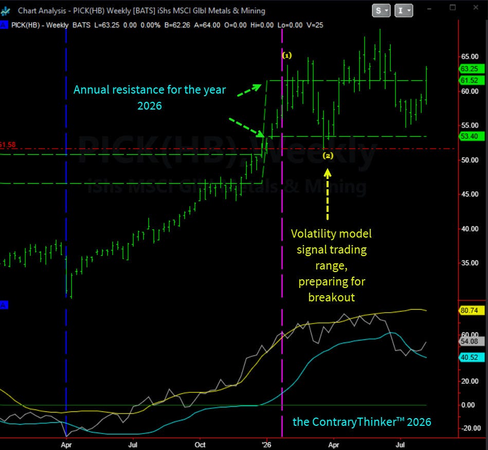Screen dimensions: 488x450
Task: Open the I interval-link dropdown
Action: pos(404,11)
